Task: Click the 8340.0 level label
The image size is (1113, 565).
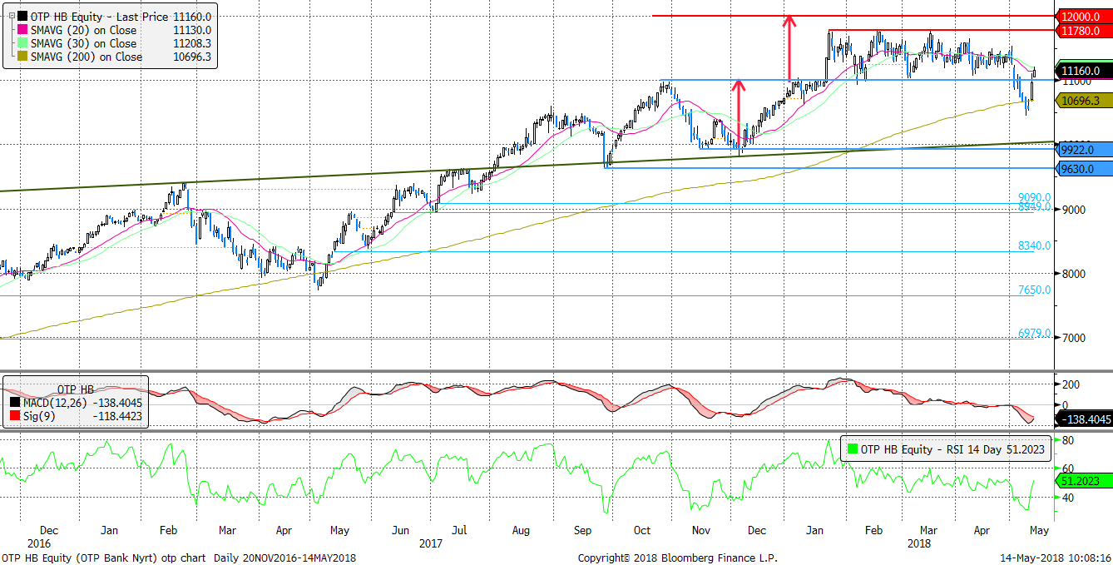Action: click(1034, 245)
